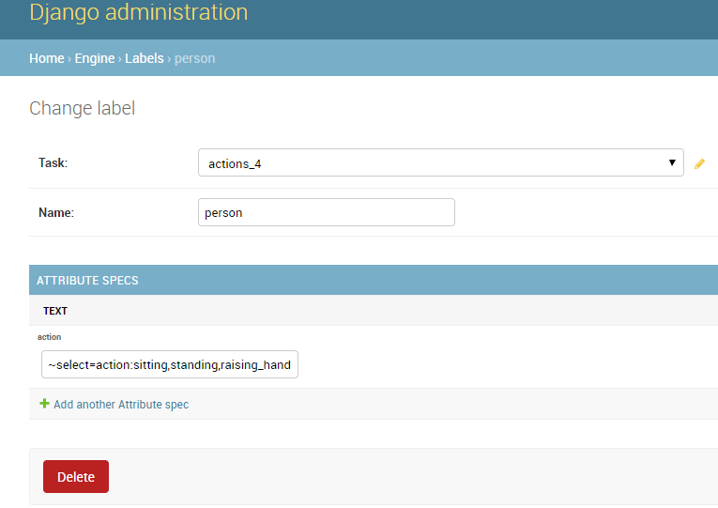
Task: Click the ATTRIBUTE SPECS section header
Action: [374, 280]
